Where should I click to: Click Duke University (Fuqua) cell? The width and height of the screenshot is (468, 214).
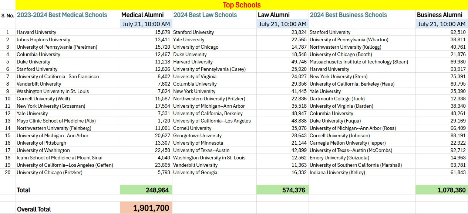click(362, 121)
